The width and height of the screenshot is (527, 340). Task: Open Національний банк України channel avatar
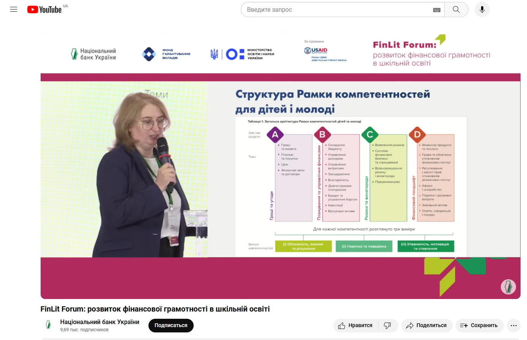(x=48, y=325)
